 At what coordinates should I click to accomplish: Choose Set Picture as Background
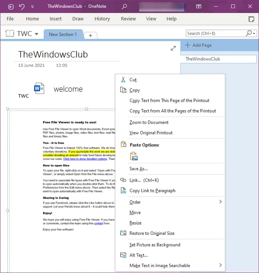click(x=170, y=245)
